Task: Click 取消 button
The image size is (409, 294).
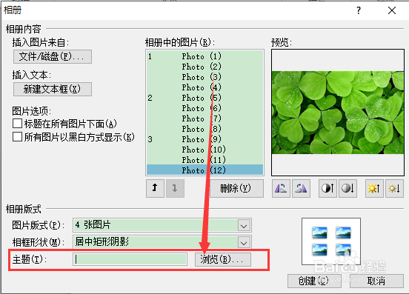Action: coord(376,281)
